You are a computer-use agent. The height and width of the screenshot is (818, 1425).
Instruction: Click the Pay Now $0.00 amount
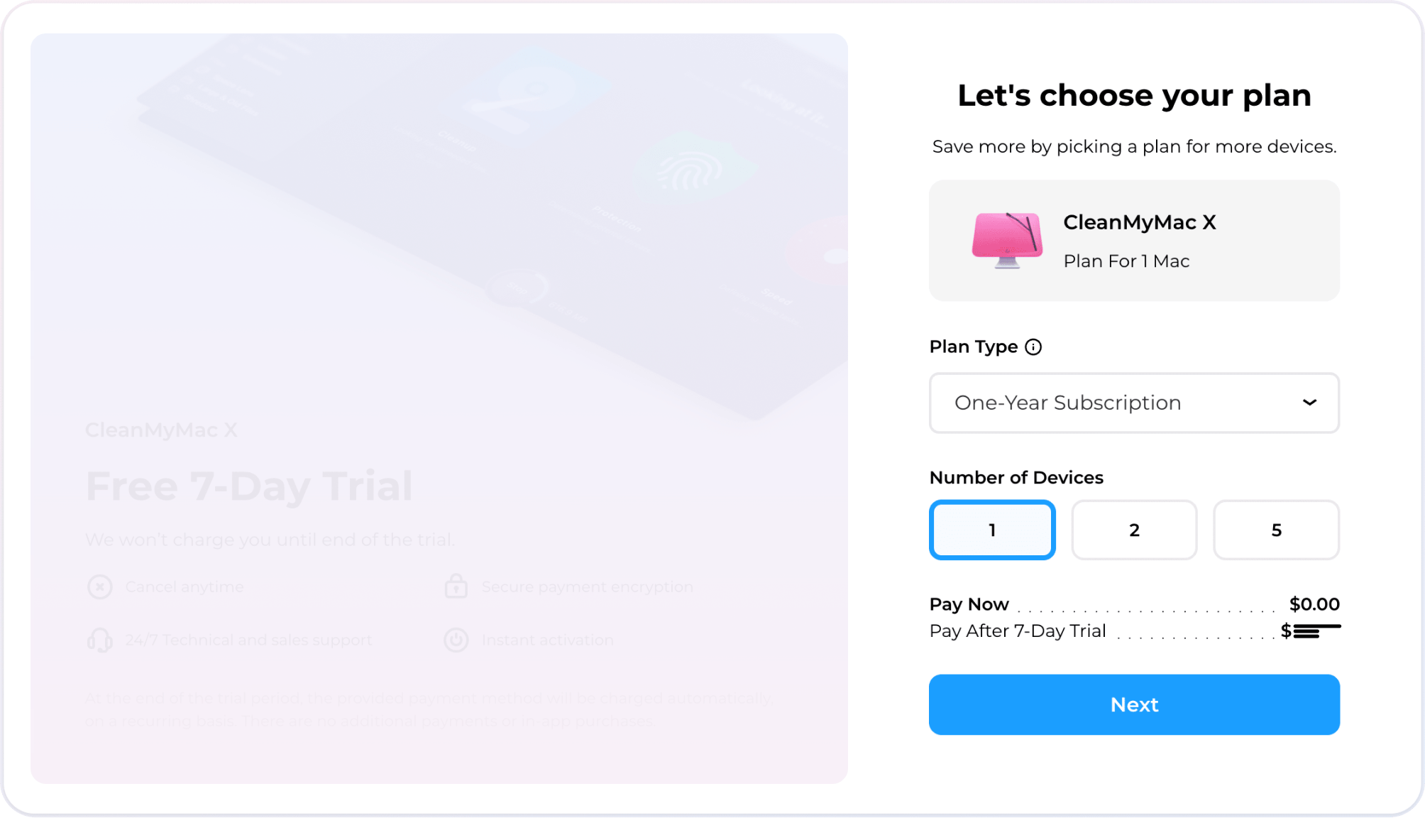1314,604
